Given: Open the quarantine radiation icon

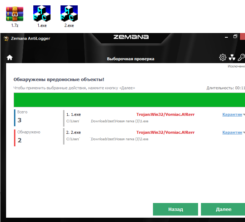Looking at the screenshot, I should pyautogui.click(x=232, y=57).
